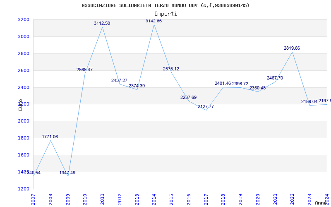Click the x-axis year 2017
The height and width of the screenshot is (207, 331).
click(206, 200)
